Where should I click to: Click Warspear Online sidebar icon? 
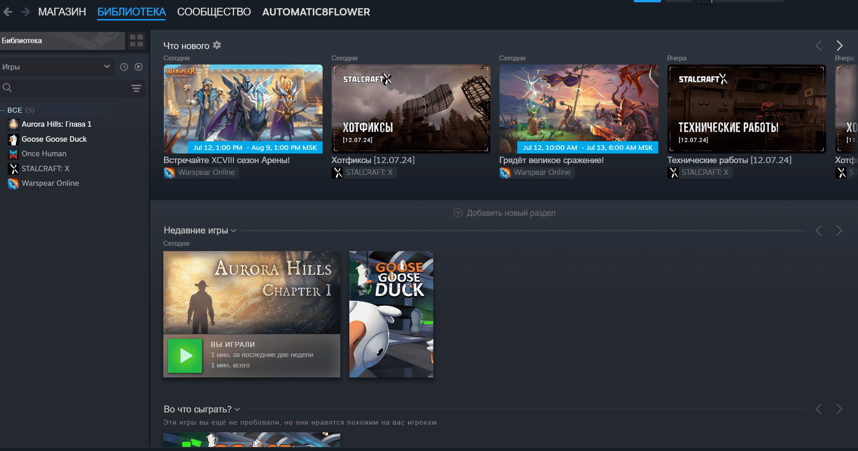point(14,183)
